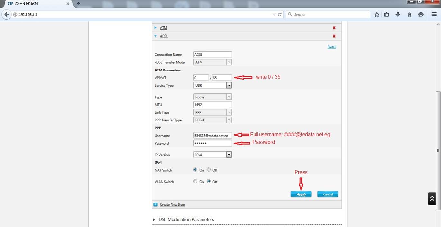Click the Apply button
The image size is (441, 227).
(301, 194)
